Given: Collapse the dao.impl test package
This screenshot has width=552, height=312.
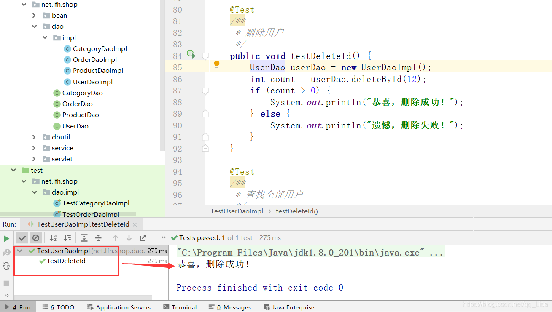Looking at the screenshot, I should (34, 192).
